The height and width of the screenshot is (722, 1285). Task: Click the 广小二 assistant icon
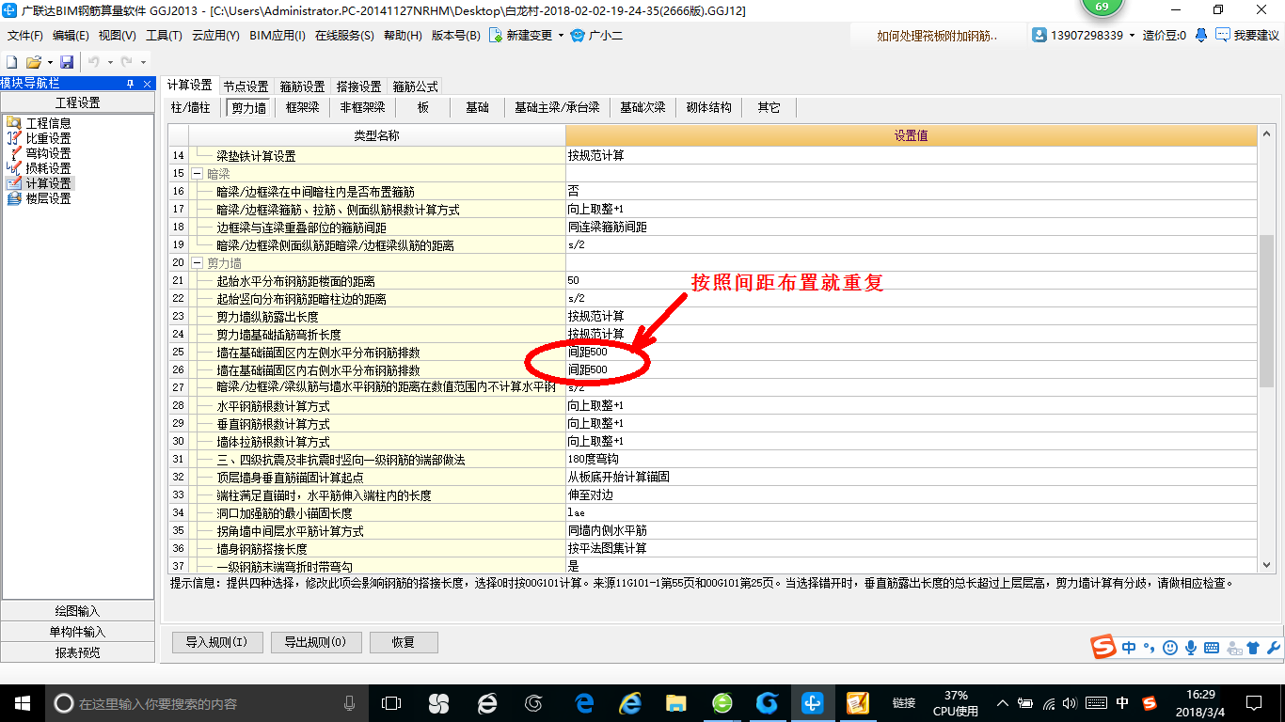(x=578, y=35)
